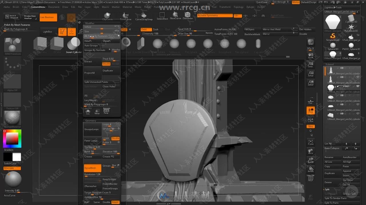The height and width of the screenshot is (205, 366).
Task: Select the Sphere3D tool thumbnail
Action: click(x=333, y=46)
